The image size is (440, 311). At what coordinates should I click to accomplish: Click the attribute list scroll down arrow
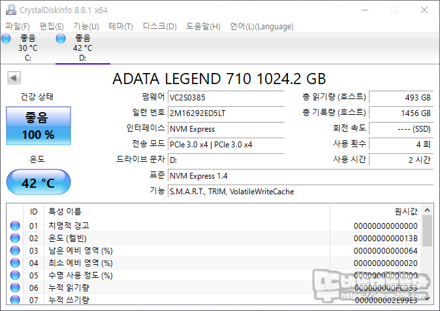click(427, 299)
